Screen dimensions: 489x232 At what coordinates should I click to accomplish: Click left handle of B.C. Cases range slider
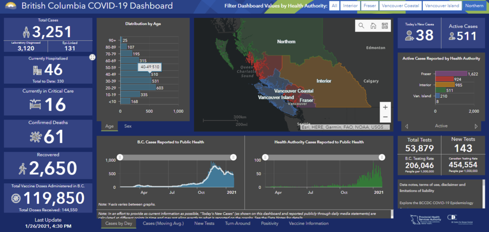tap(119, 157)
